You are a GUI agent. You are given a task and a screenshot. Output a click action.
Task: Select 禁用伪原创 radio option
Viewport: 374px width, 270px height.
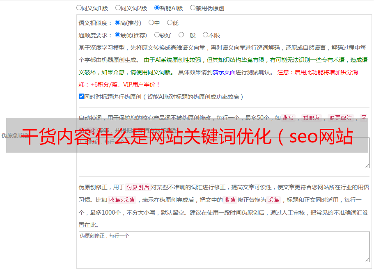[193, 8]
